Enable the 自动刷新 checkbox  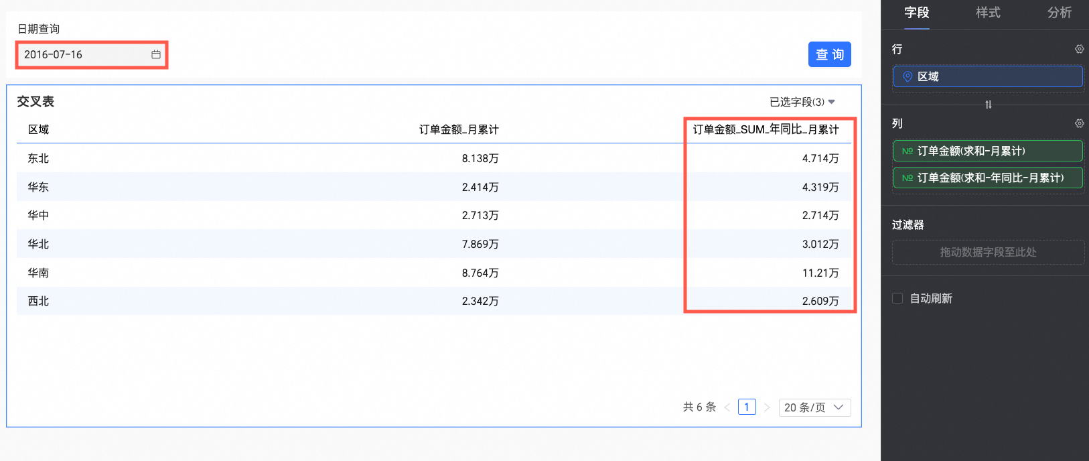point(897,298)
